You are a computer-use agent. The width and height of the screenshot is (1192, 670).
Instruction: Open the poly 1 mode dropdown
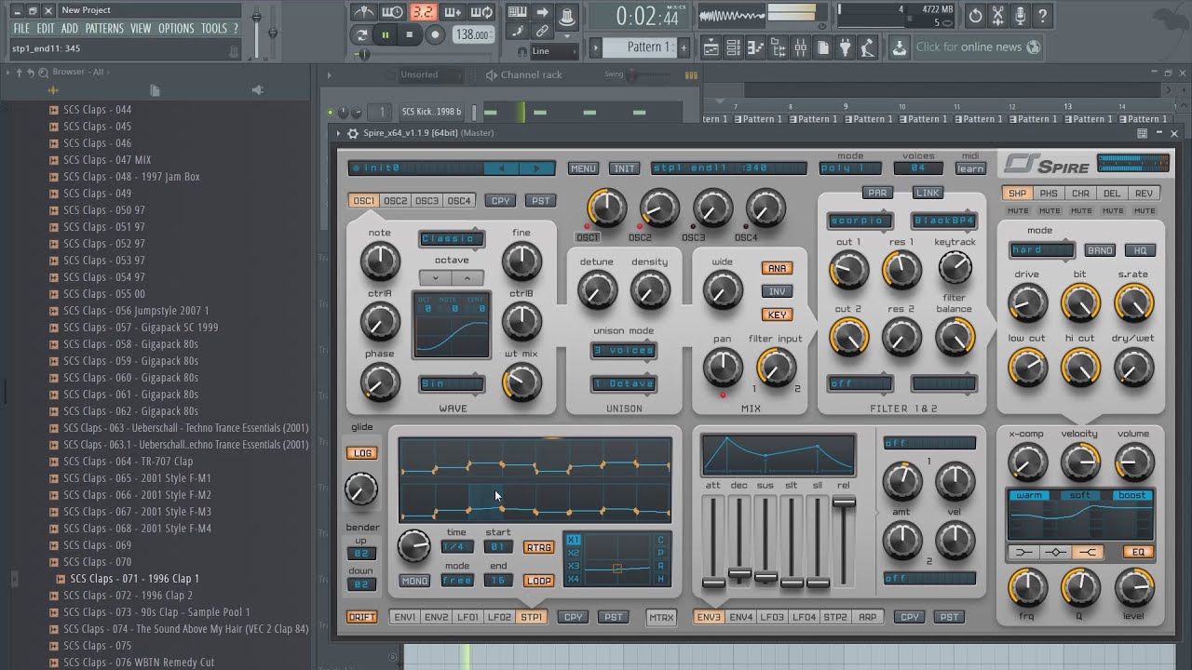(850, 168)
